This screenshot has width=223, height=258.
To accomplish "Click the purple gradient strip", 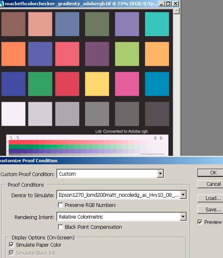I will tap(77, 151).
